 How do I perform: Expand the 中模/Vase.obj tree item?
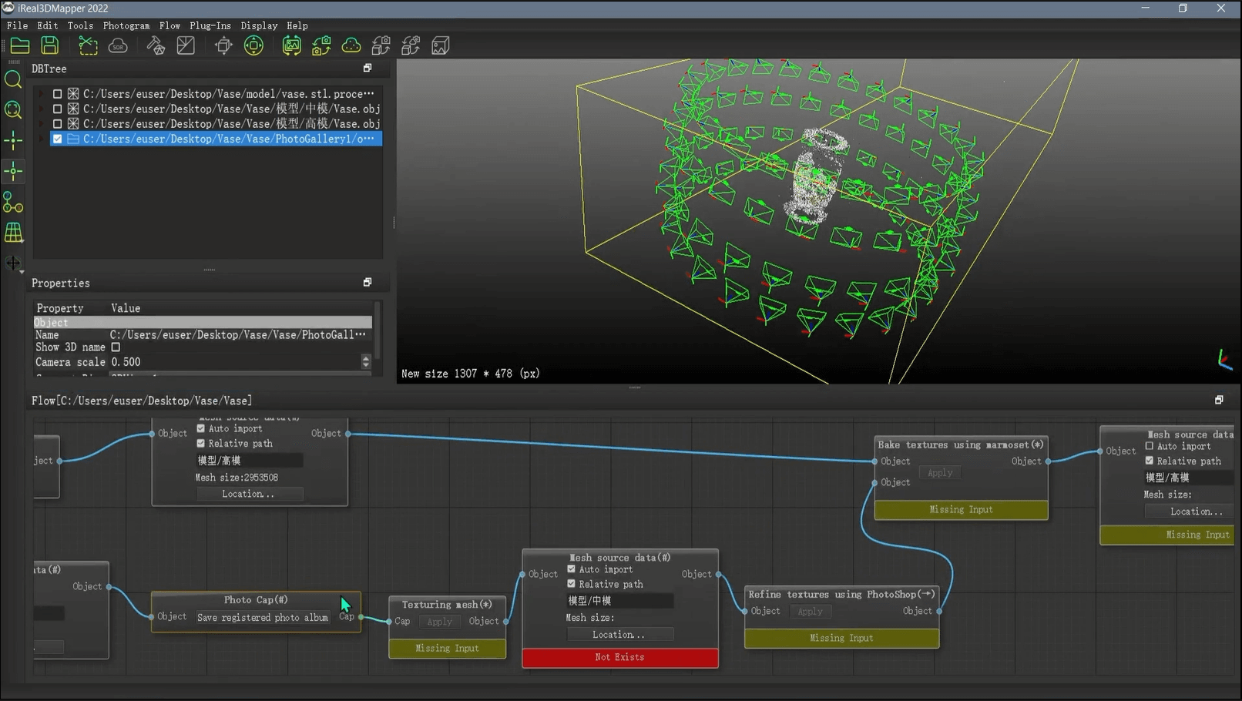41,109
